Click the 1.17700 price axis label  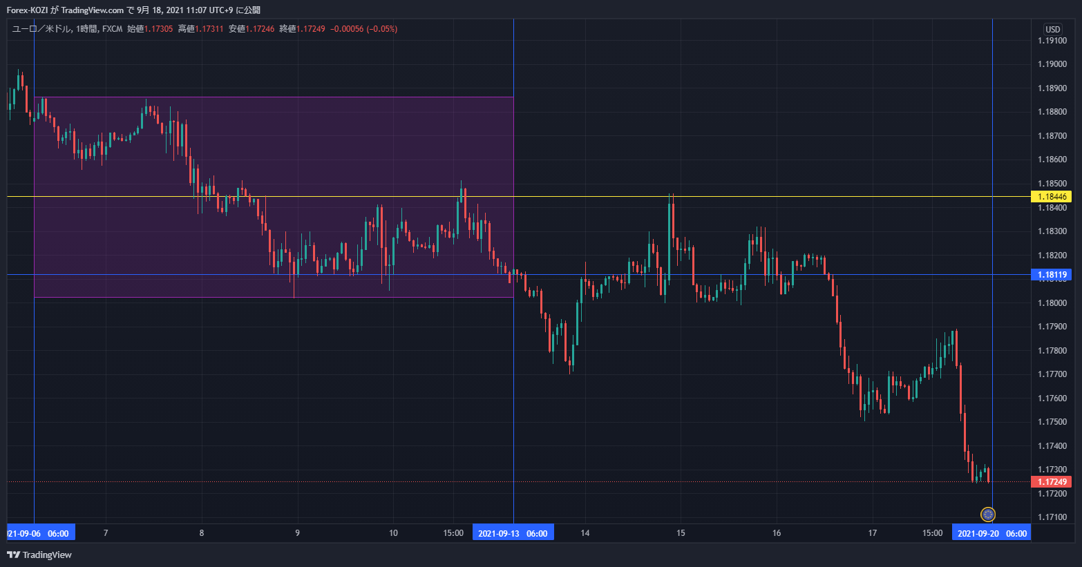pos(1052,374)
